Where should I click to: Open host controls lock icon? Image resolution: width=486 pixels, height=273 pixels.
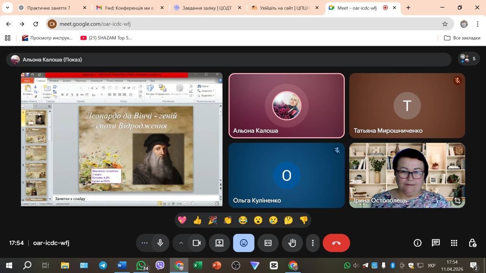pos(472,243)
